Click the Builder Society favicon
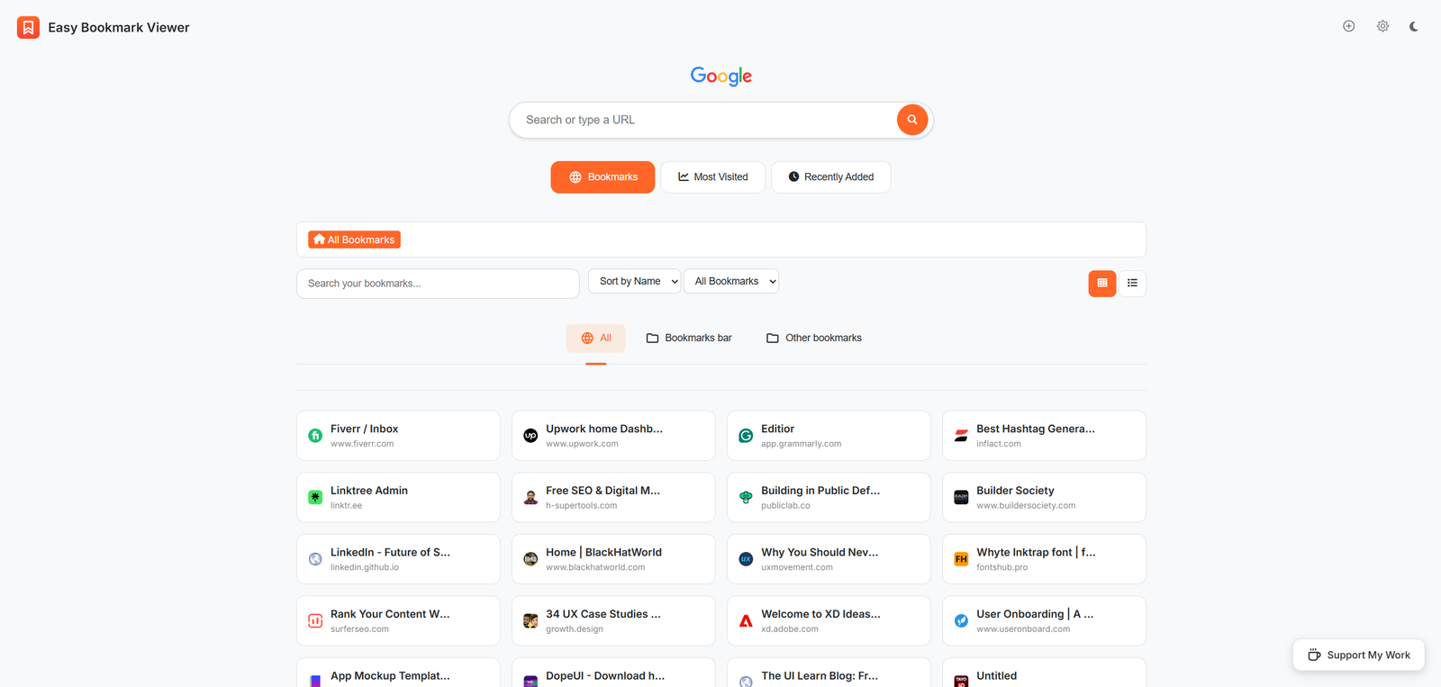1441x687 pixels. [x=961, y=497]
